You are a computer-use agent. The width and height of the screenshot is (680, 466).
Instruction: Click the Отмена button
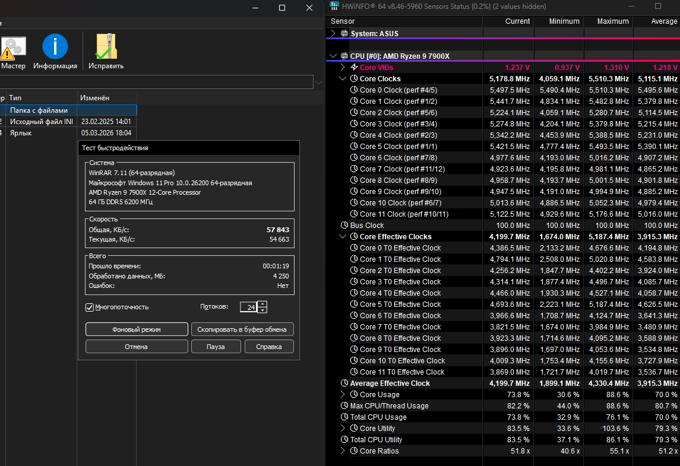[137, 347]
